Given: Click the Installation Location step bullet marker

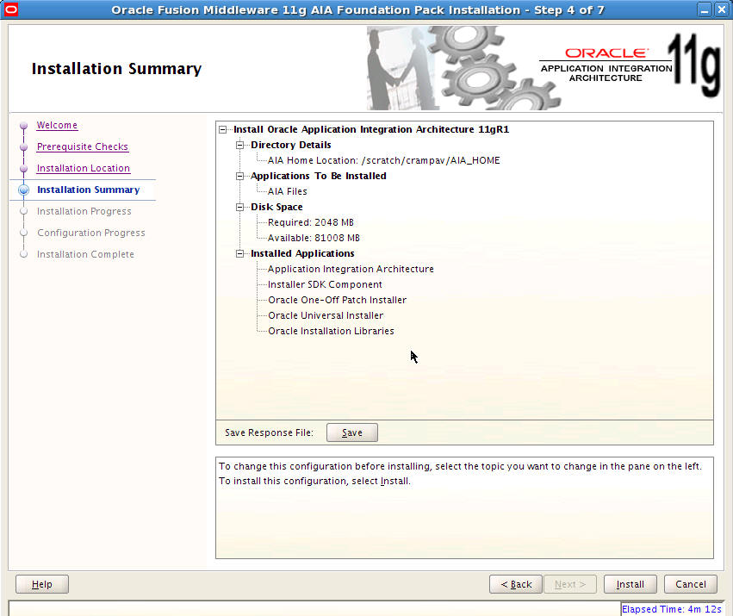Looking at the screenshot, I should [x=24, y=168].
